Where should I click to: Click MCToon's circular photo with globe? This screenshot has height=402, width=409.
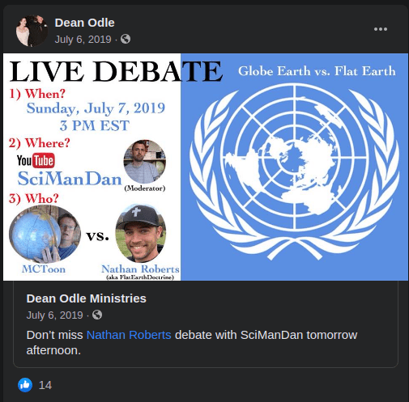coord(45,234)
